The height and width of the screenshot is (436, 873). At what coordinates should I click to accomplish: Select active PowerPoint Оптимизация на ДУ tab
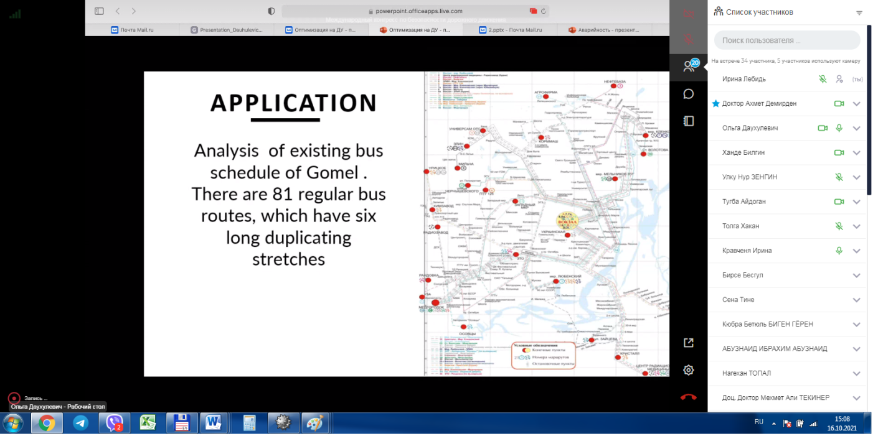[415, 29]
